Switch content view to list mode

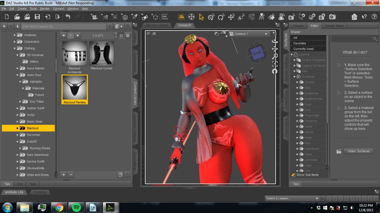click(x=128, y=35)
